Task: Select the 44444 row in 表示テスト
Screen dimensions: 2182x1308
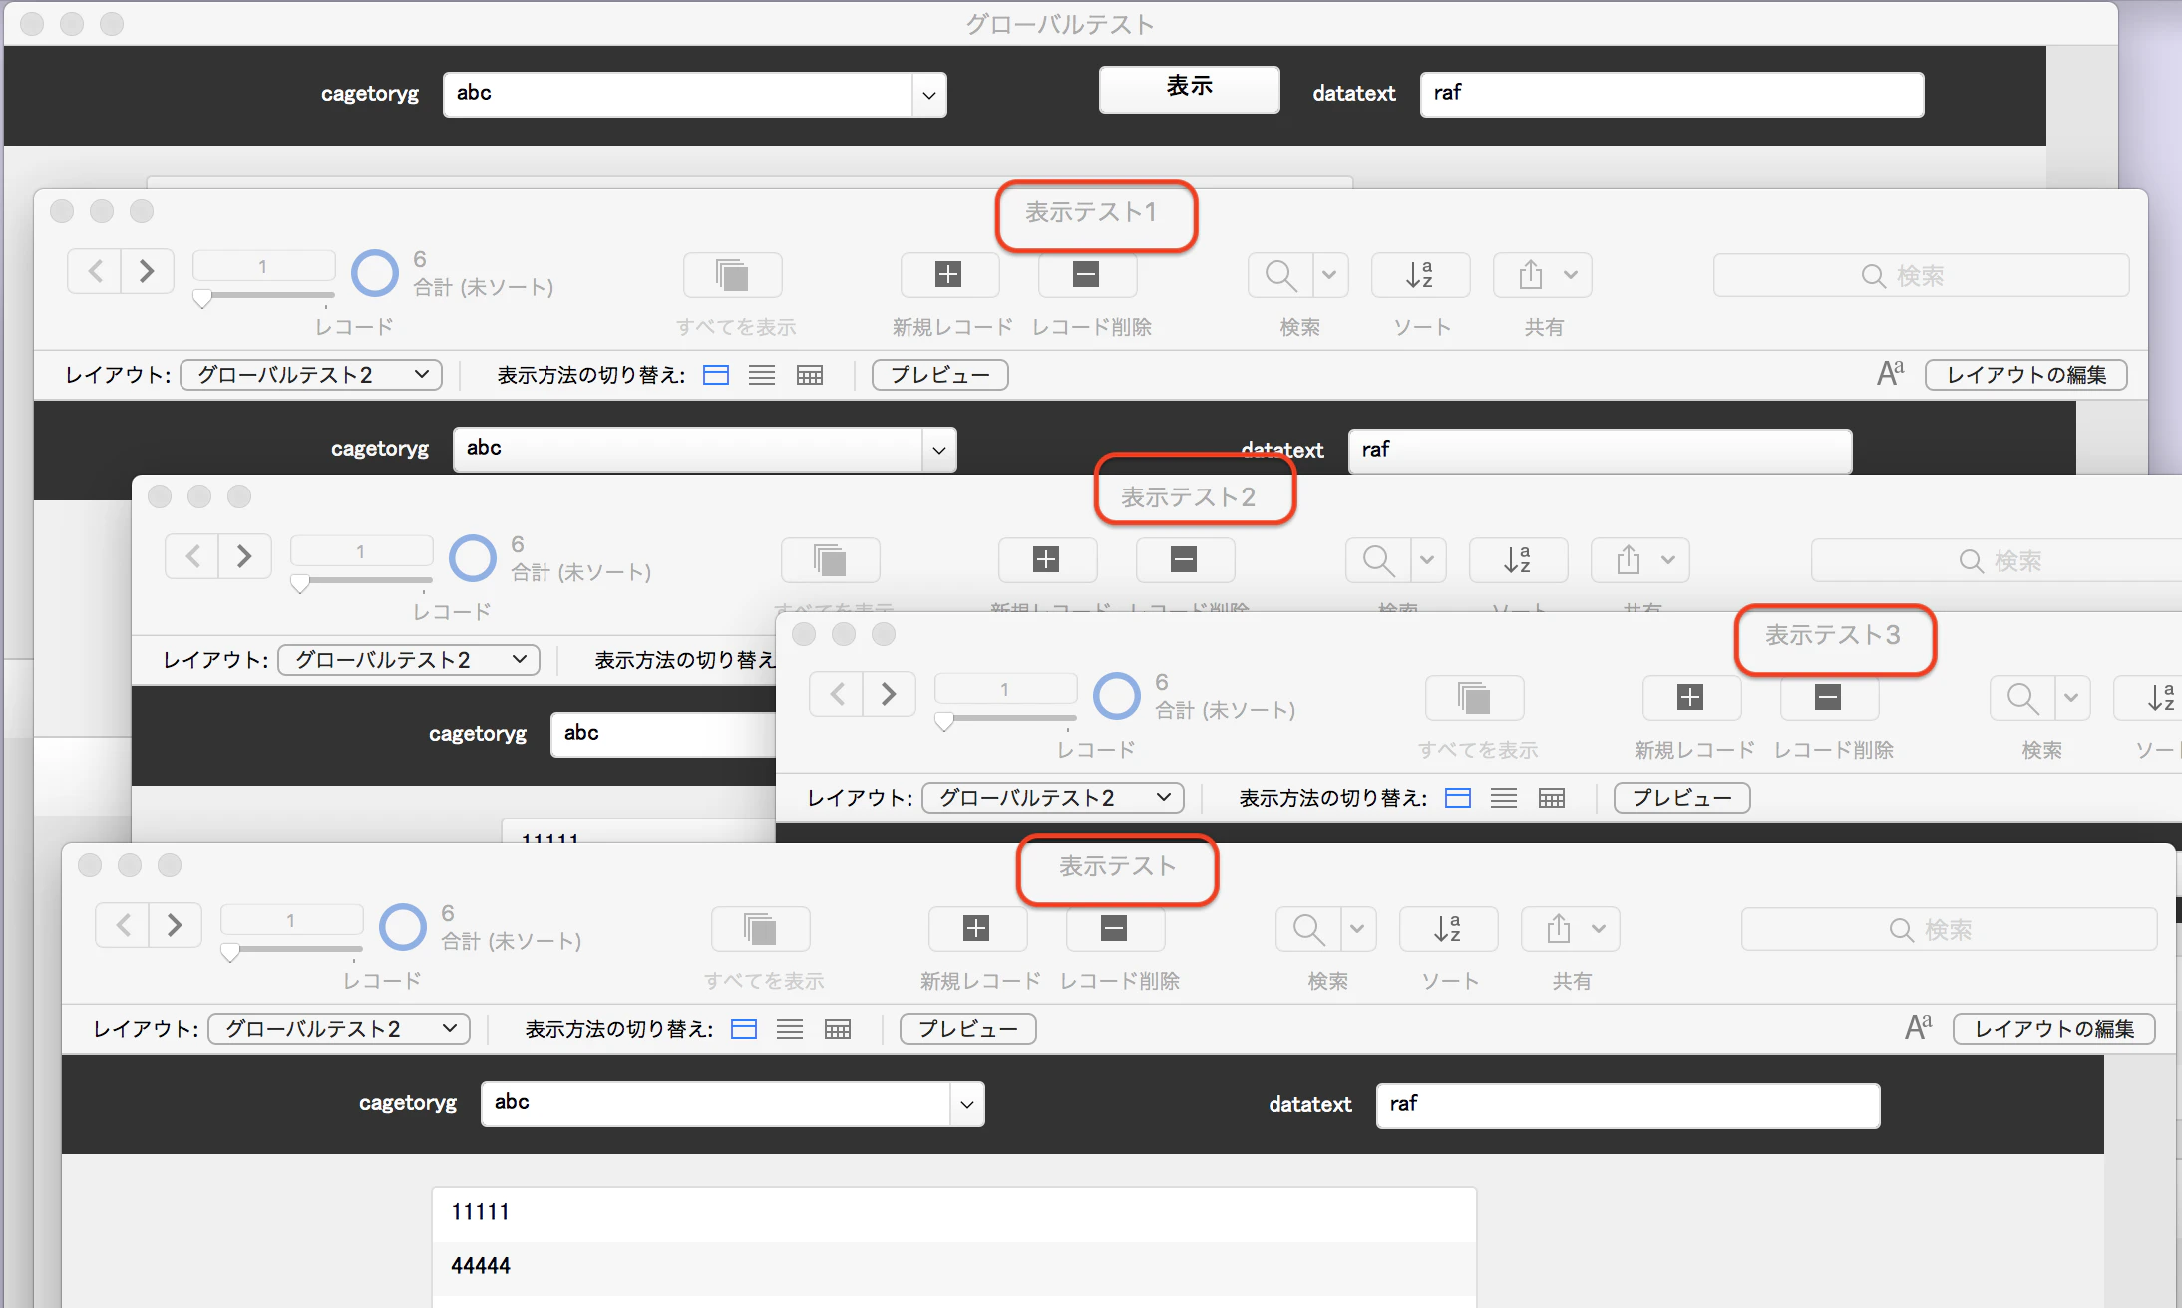Action: point(953,1267)
